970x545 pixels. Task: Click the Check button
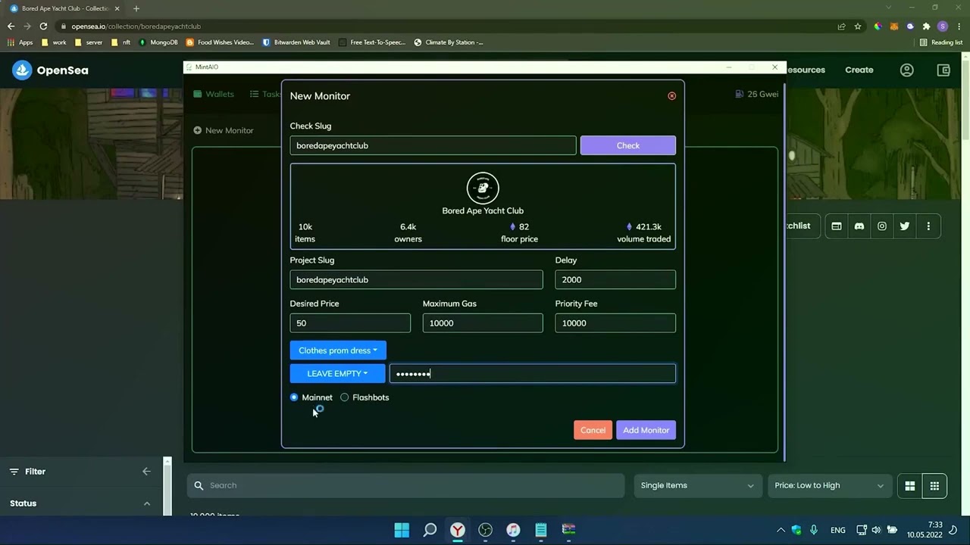point(627,145)
